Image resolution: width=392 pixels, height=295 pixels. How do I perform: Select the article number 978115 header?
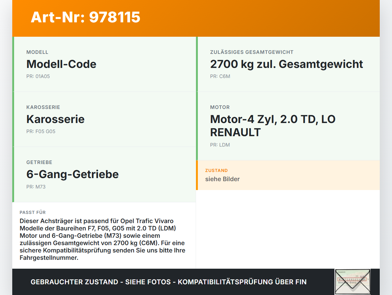click(x=85, y=18)
